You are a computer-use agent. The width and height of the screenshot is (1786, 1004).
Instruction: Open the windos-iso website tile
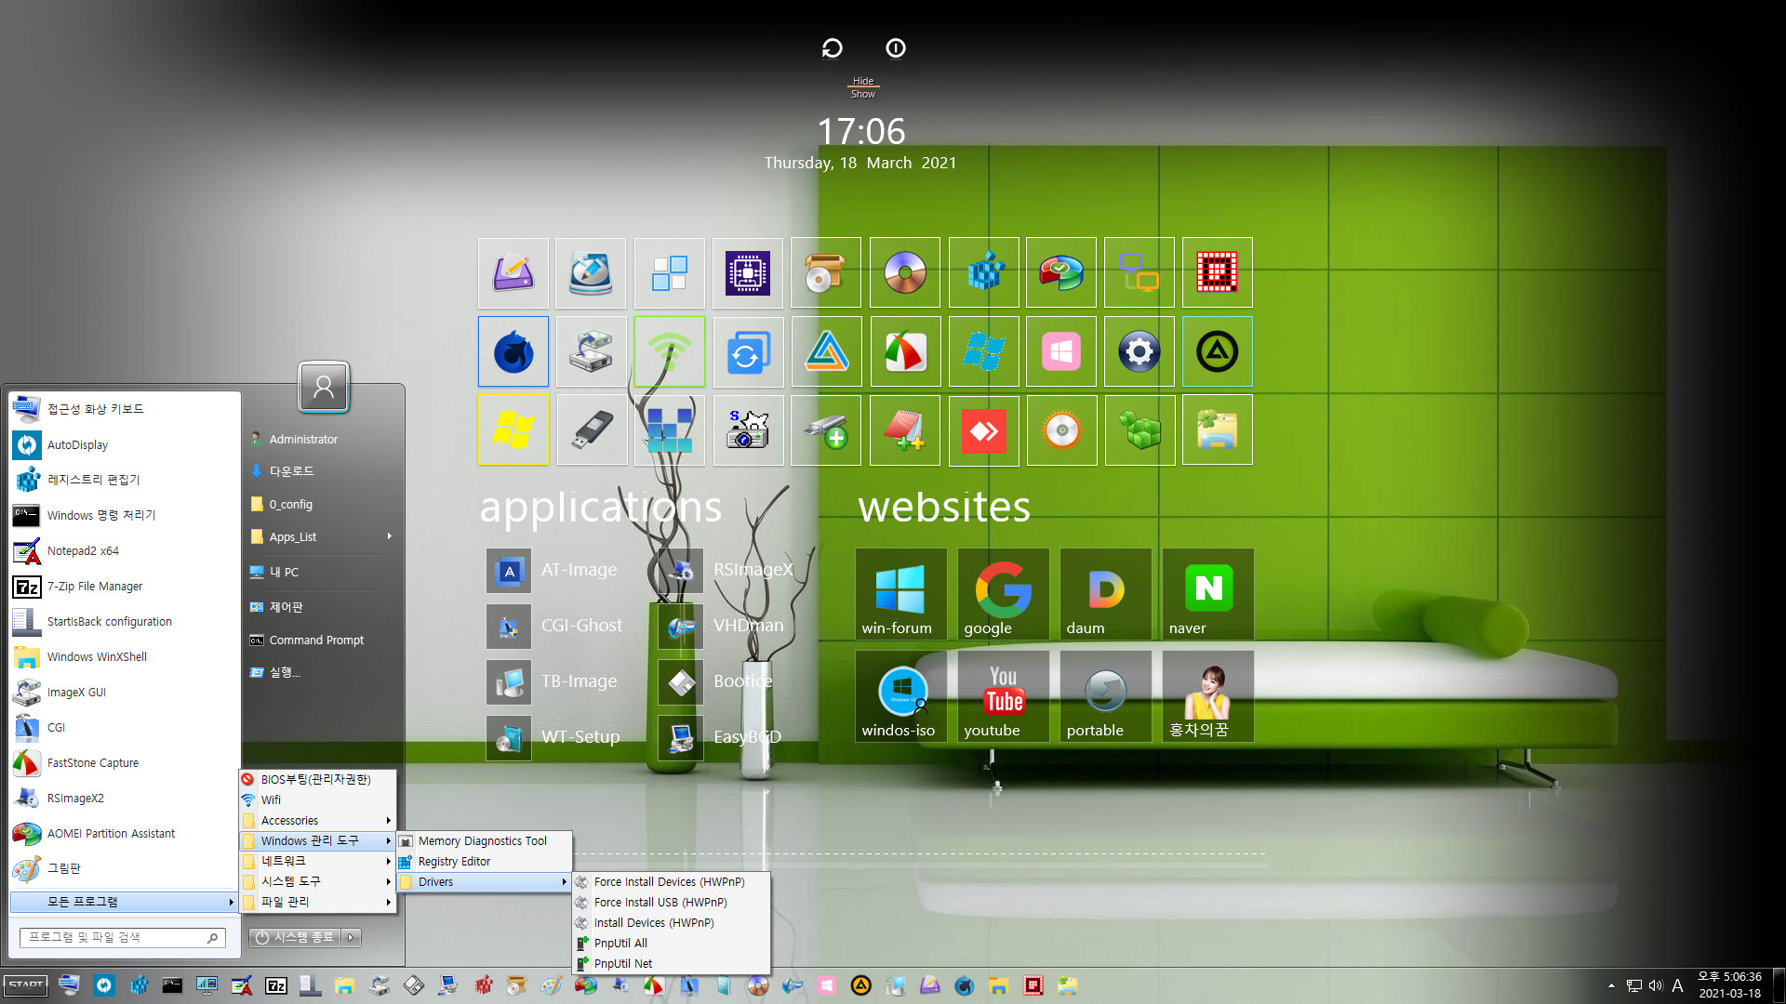tap(900, 695)
